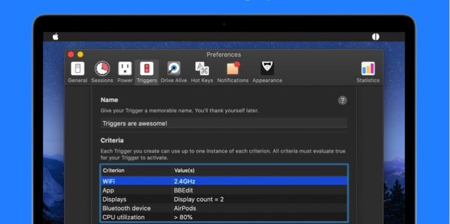Open the Hot Keys pane
The image size is (450, 224).
click(202, 72)
